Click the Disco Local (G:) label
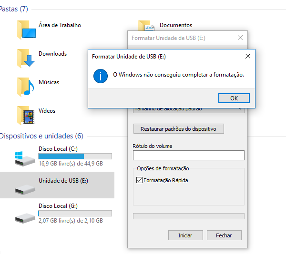Image resolution: width=286 pixels, height=254 pixels. pyautogui.click(x=58, y=206)
